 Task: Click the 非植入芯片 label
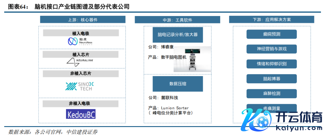point(81,74)
